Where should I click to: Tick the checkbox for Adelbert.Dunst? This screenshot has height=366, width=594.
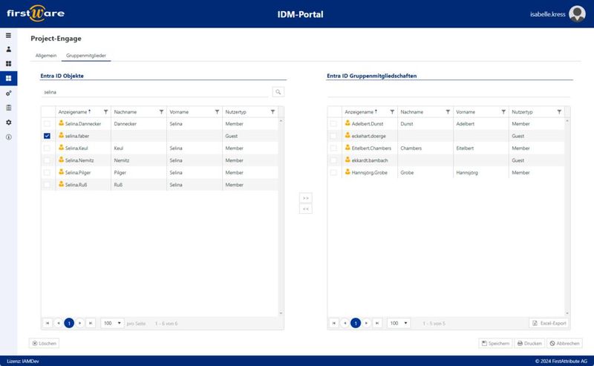point(333,124)
